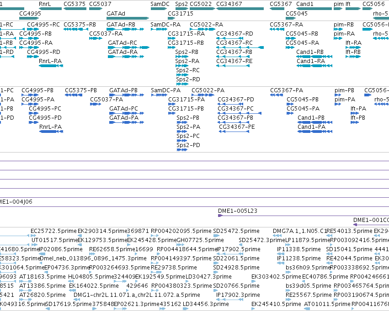389x311 pixels.
Task: Open the CG31715-RA transcript label
Action: [x=187, y=34]
